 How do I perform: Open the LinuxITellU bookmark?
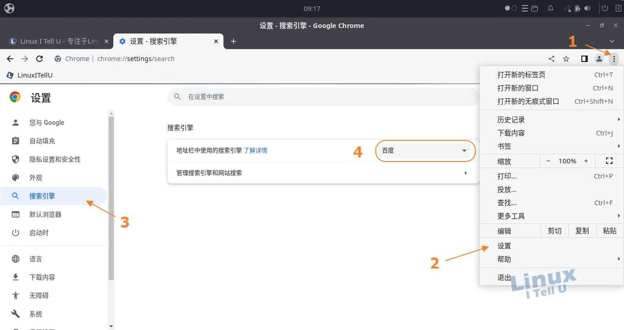pos(30,75)
